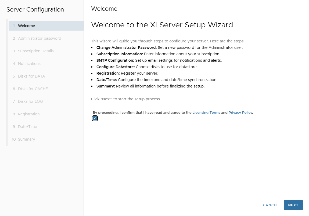Open the Disks for DATA step
The image size is (309, 216).
[31, 76]
